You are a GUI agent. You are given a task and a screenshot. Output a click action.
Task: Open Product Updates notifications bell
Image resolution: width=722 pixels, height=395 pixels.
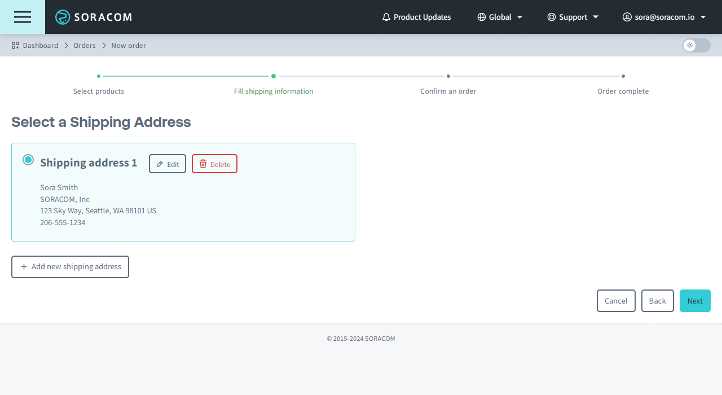pyautogui.click(x=386, y=17)
